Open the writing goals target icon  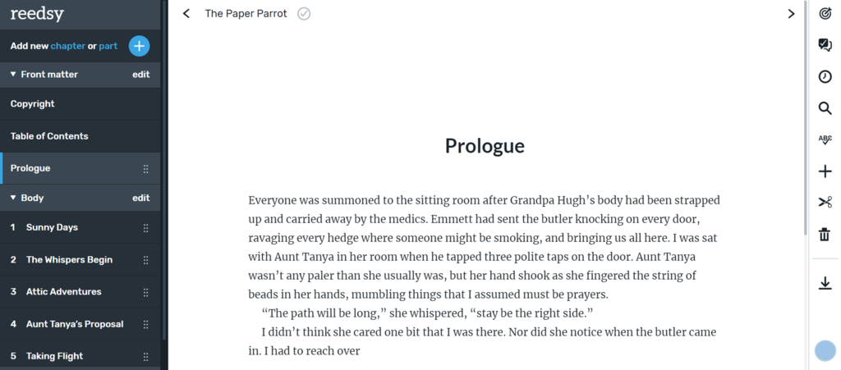point(825,14)
